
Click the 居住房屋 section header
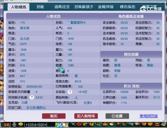click(131, 54)
